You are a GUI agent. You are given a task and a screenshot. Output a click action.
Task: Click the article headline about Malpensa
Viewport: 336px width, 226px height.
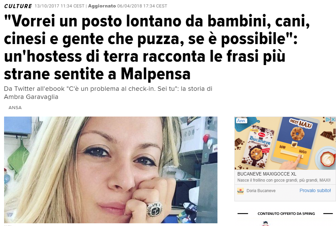click(x=157, y=47)
